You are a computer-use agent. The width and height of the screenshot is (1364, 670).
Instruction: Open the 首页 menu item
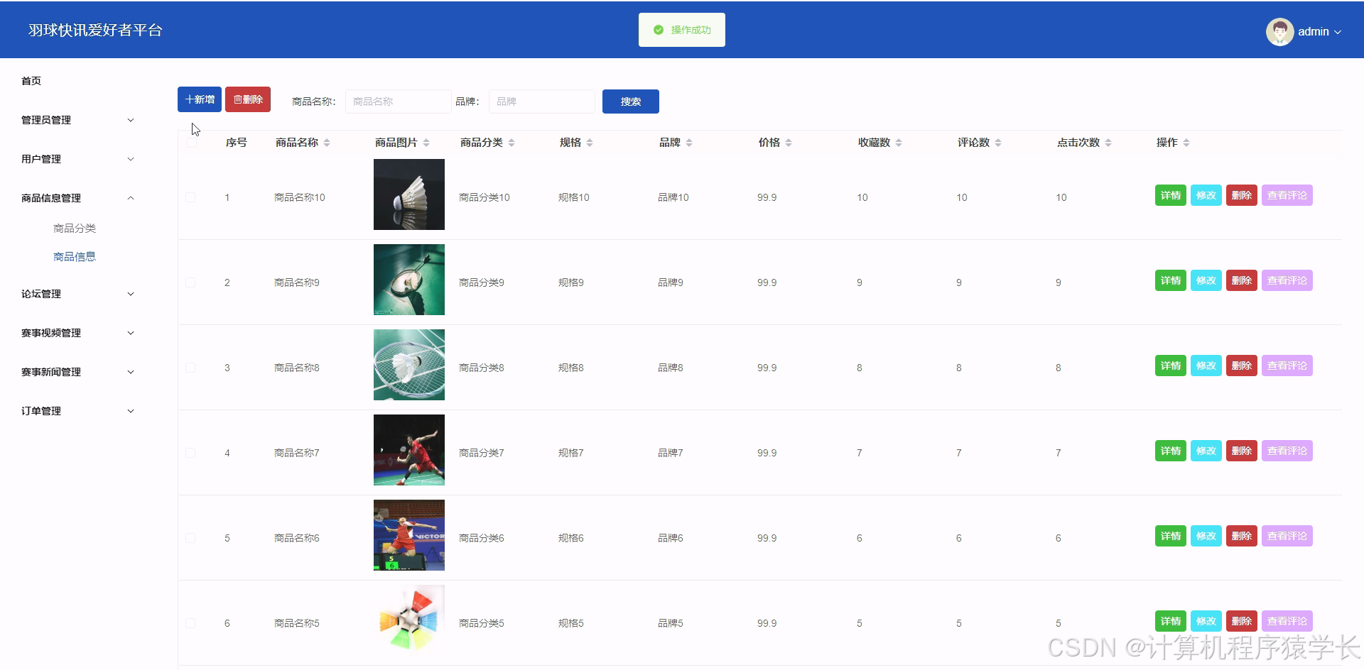pos(31,80)
